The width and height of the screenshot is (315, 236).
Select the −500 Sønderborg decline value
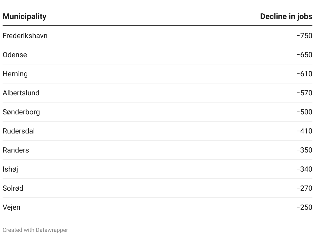304,112
